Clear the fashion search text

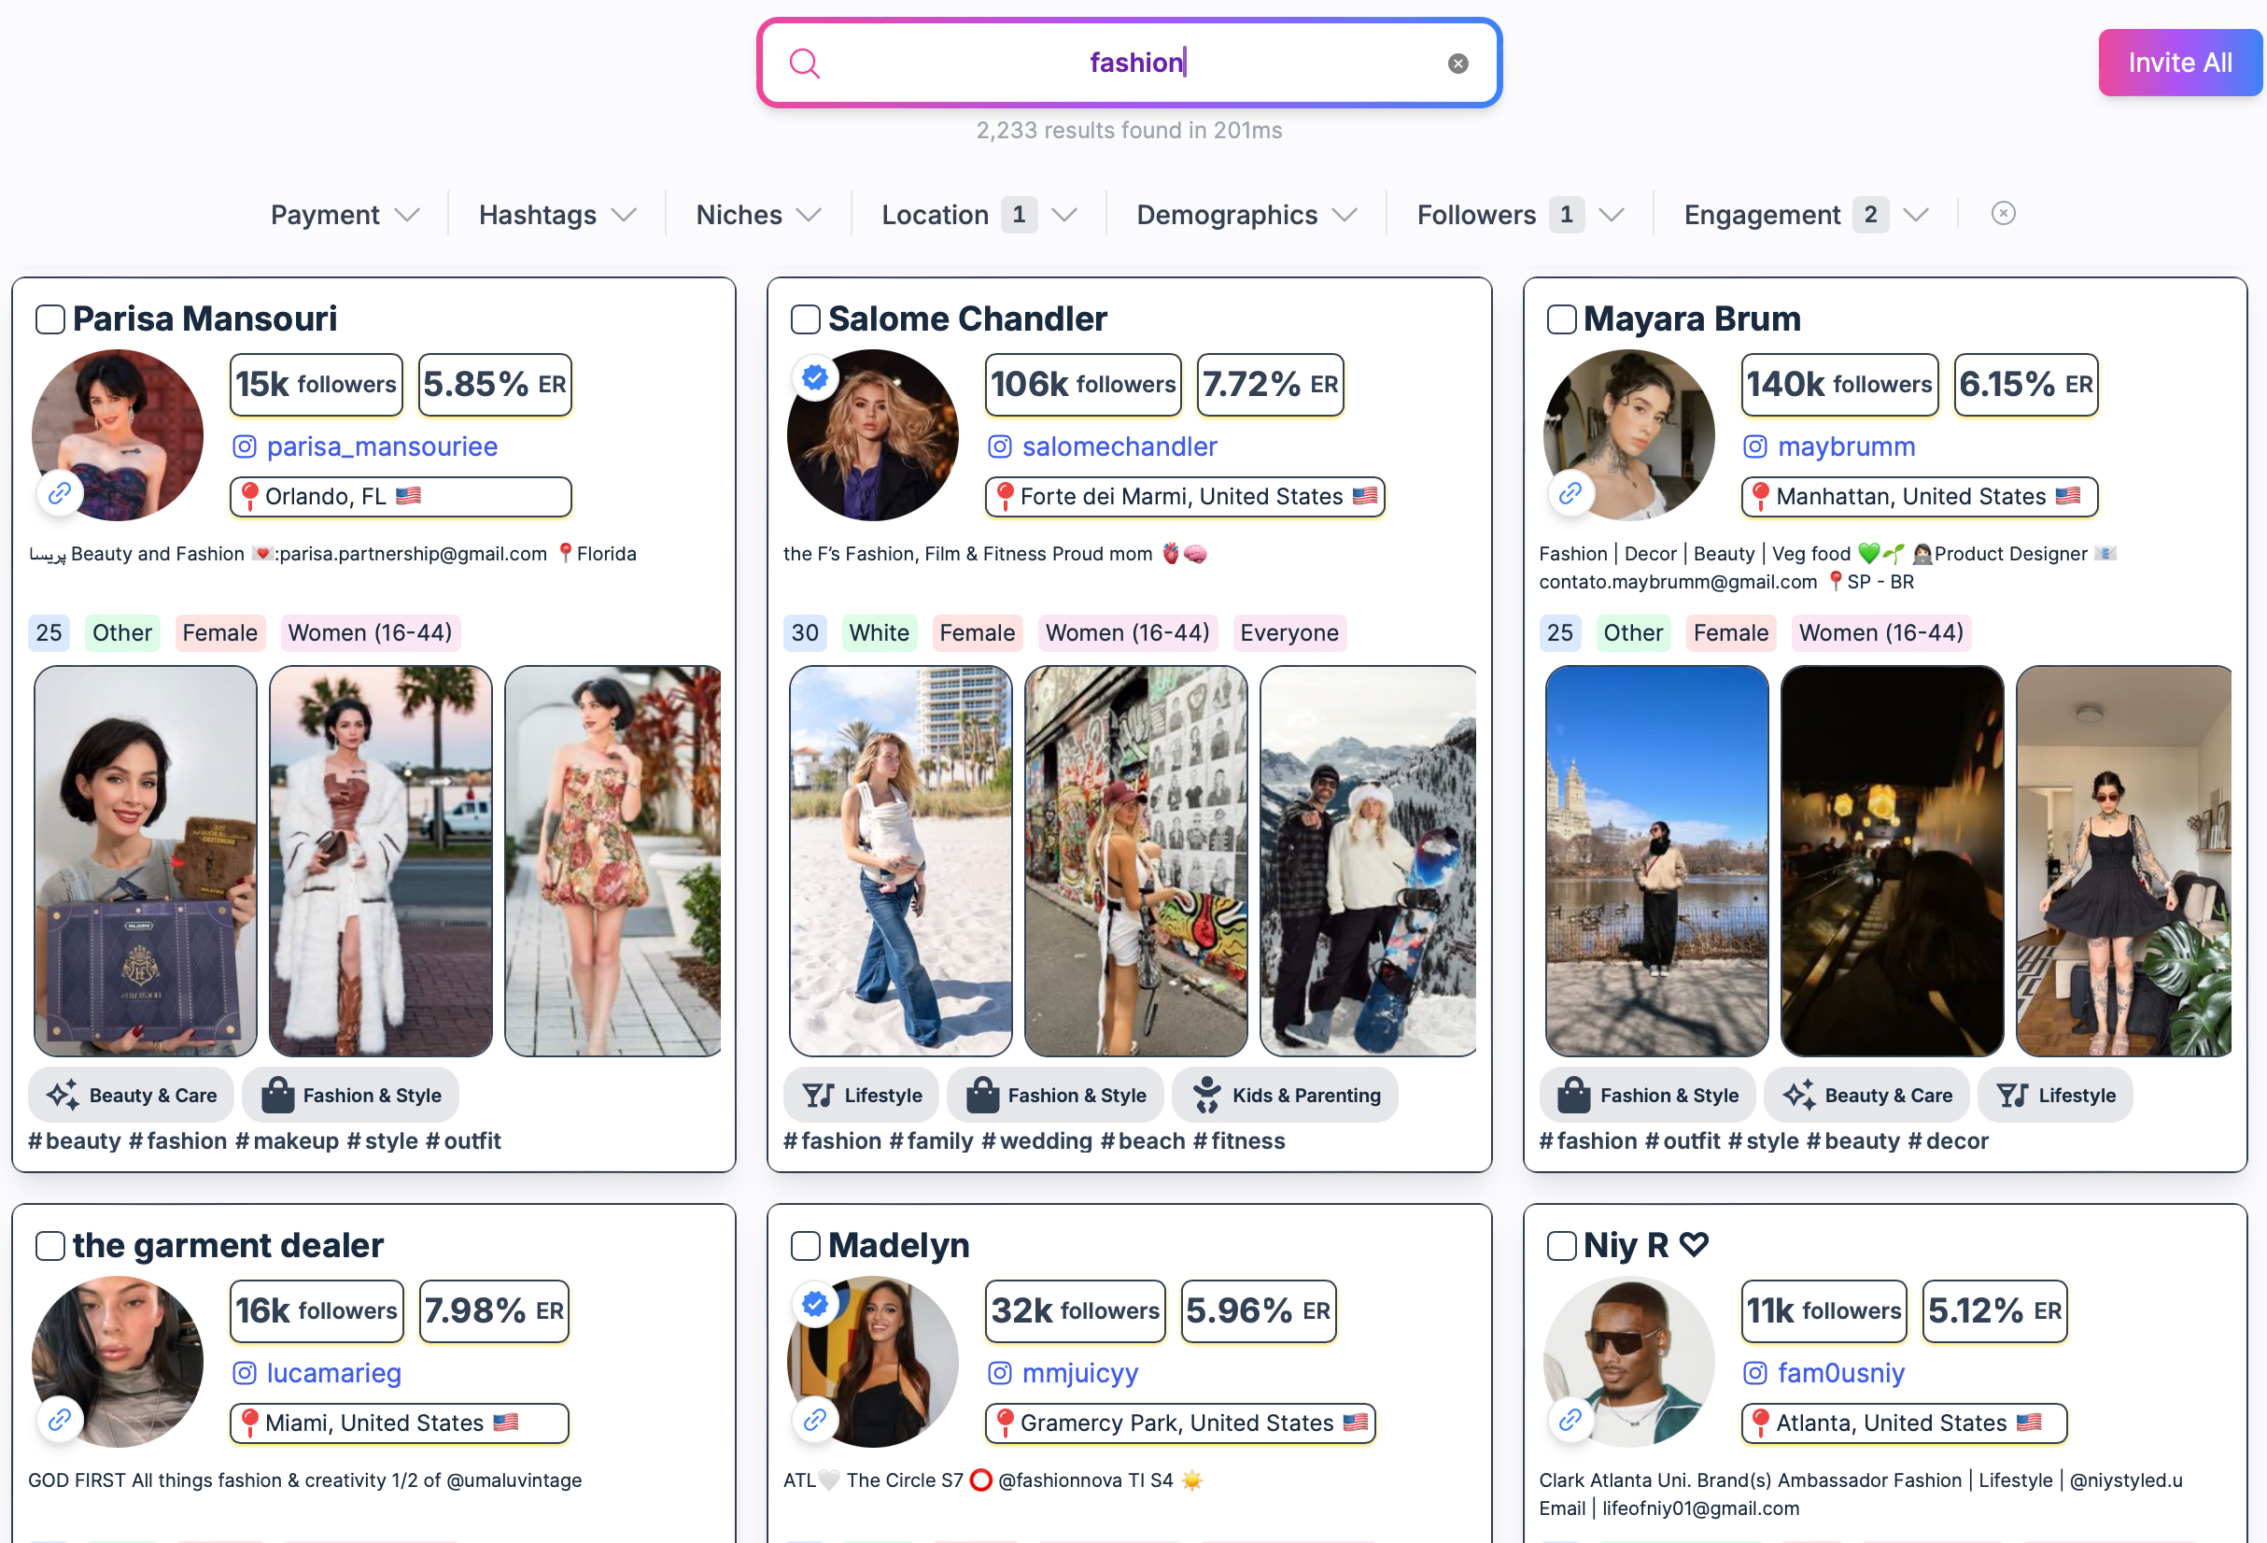1457,64
